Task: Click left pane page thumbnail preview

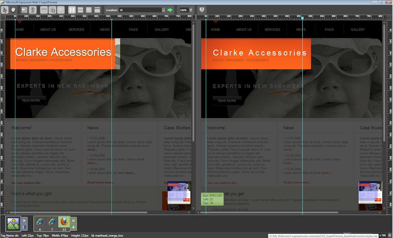Action: pos(179,193)
